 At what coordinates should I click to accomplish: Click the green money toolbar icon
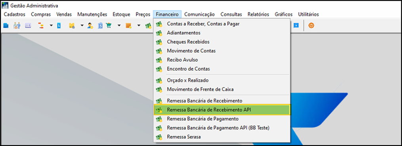pyautogui.click(x=148, y=26)
